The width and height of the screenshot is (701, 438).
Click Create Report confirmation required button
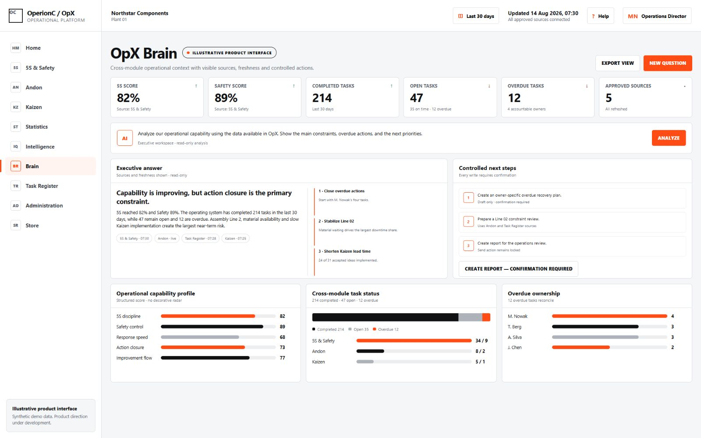(x=518, y=269)
